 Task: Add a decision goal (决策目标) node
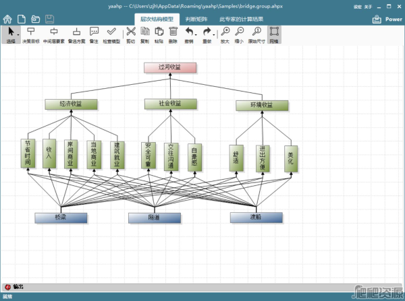pyautogui.click(x=31, y=34)
